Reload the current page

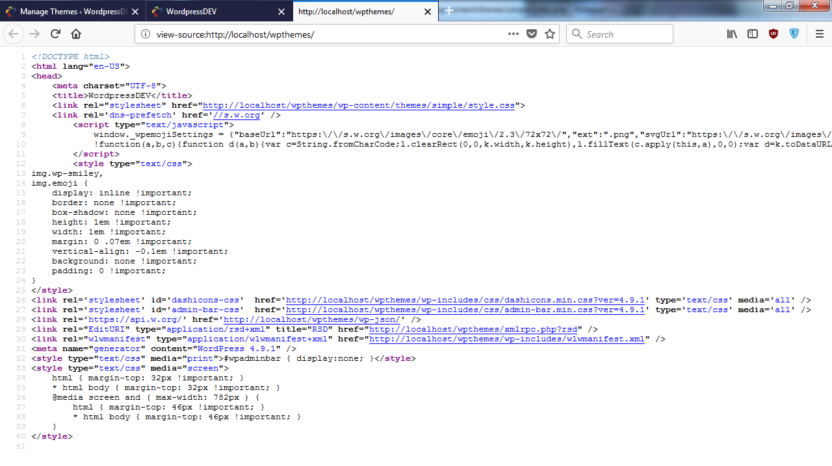55,34
